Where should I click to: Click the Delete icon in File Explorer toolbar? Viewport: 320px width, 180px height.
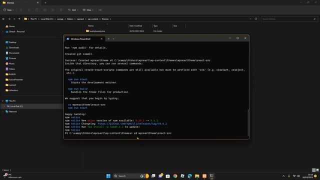(61, 10)
